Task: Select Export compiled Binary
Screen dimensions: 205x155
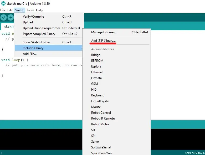Action: click(x=49, y=34)
